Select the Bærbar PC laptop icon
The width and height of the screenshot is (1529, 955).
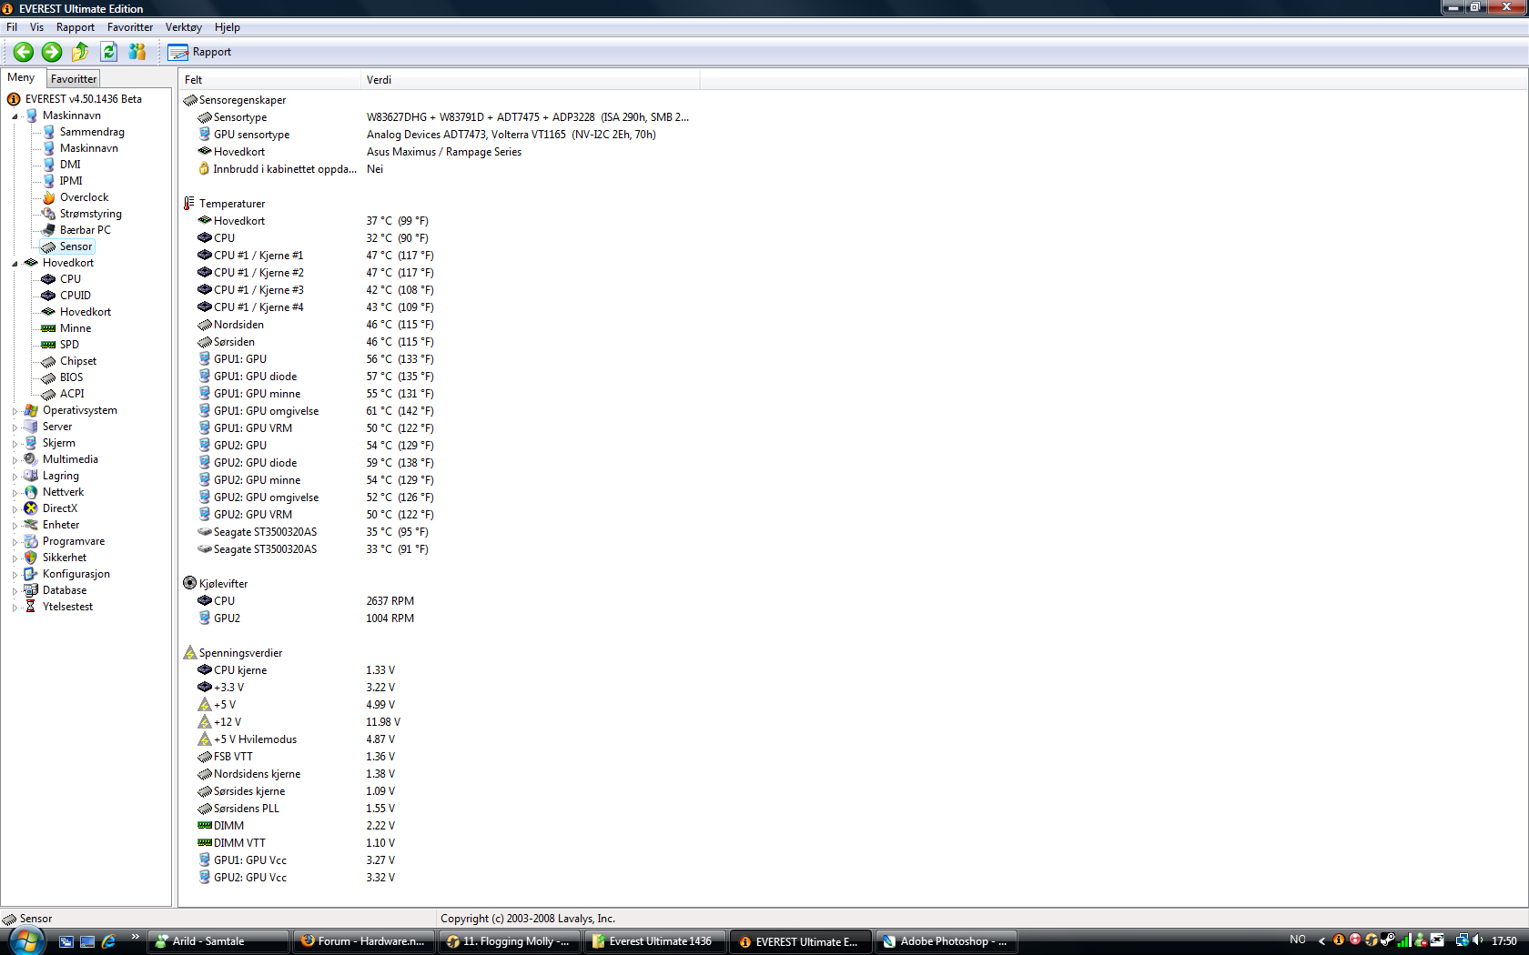(48, 230)
